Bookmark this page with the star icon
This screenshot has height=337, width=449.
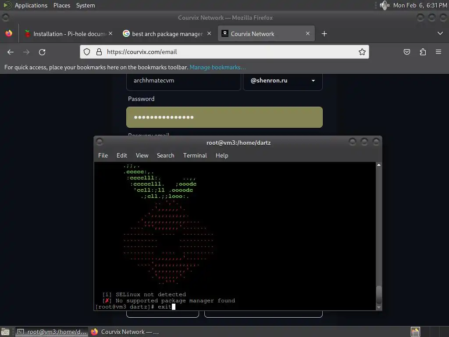click(362, 52)
